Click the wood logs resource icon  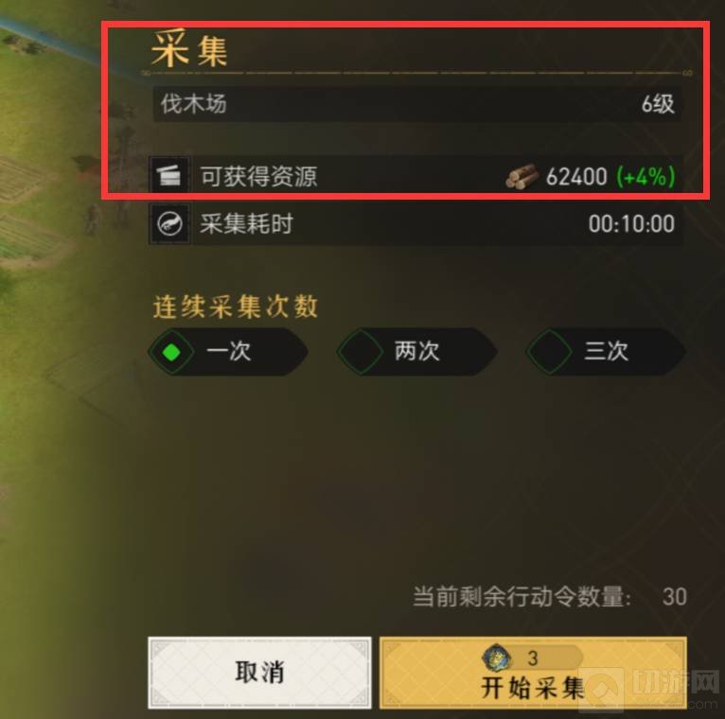coord(522,177)
